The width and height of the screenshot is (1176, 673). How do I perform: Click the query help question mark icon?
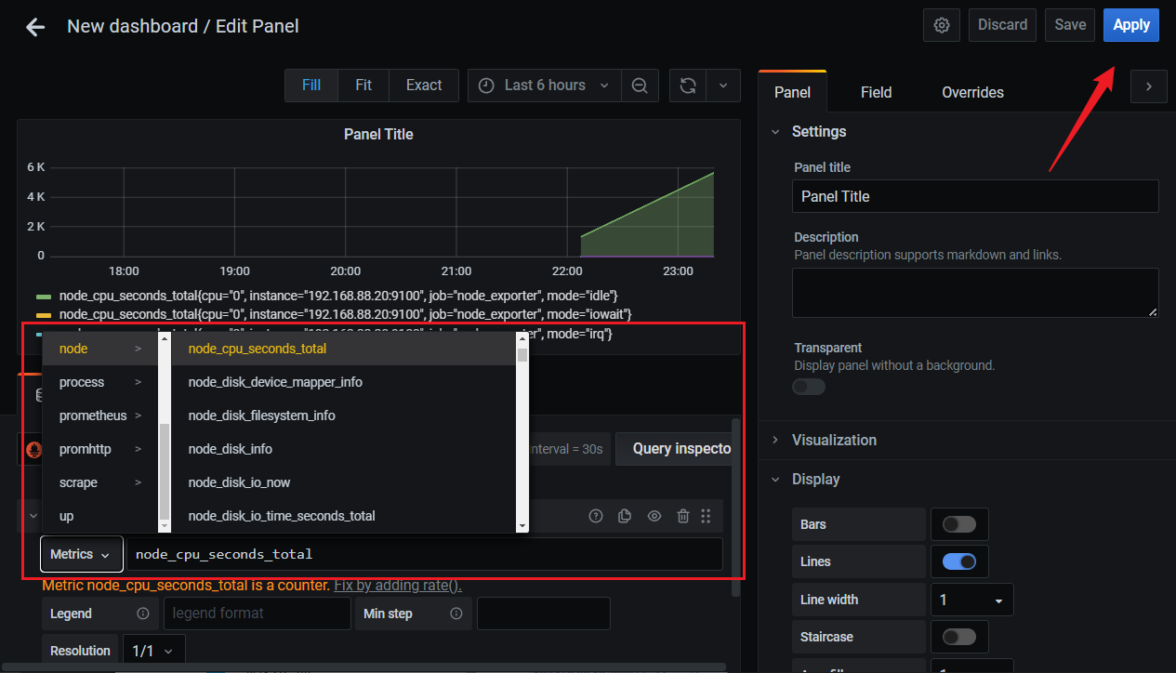pos(596,516)
